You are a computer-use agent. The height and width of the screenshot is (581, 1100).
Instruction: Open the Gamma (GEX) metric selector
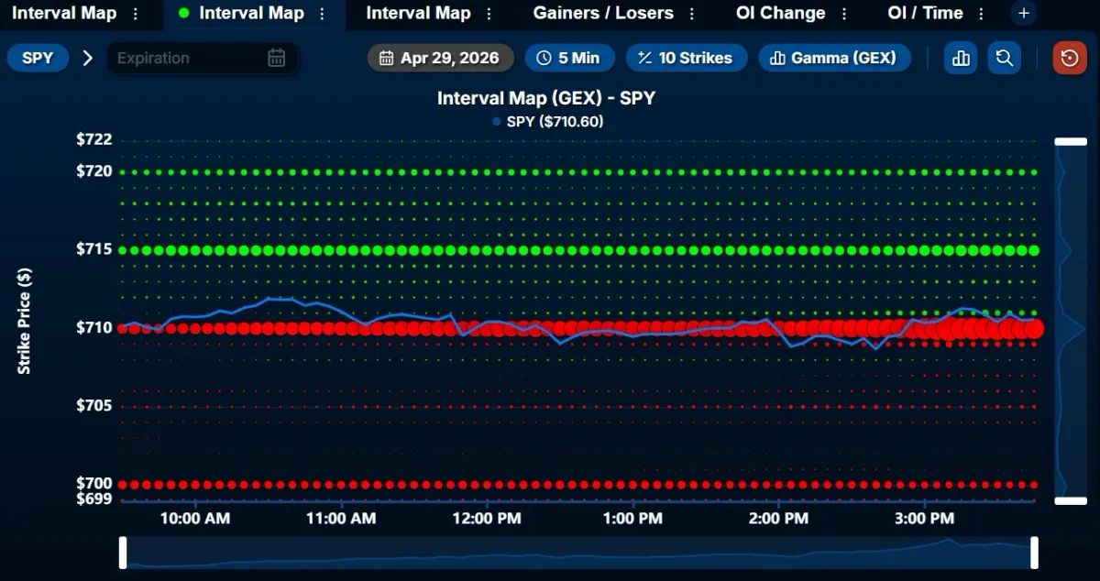[x=834, y=58]
